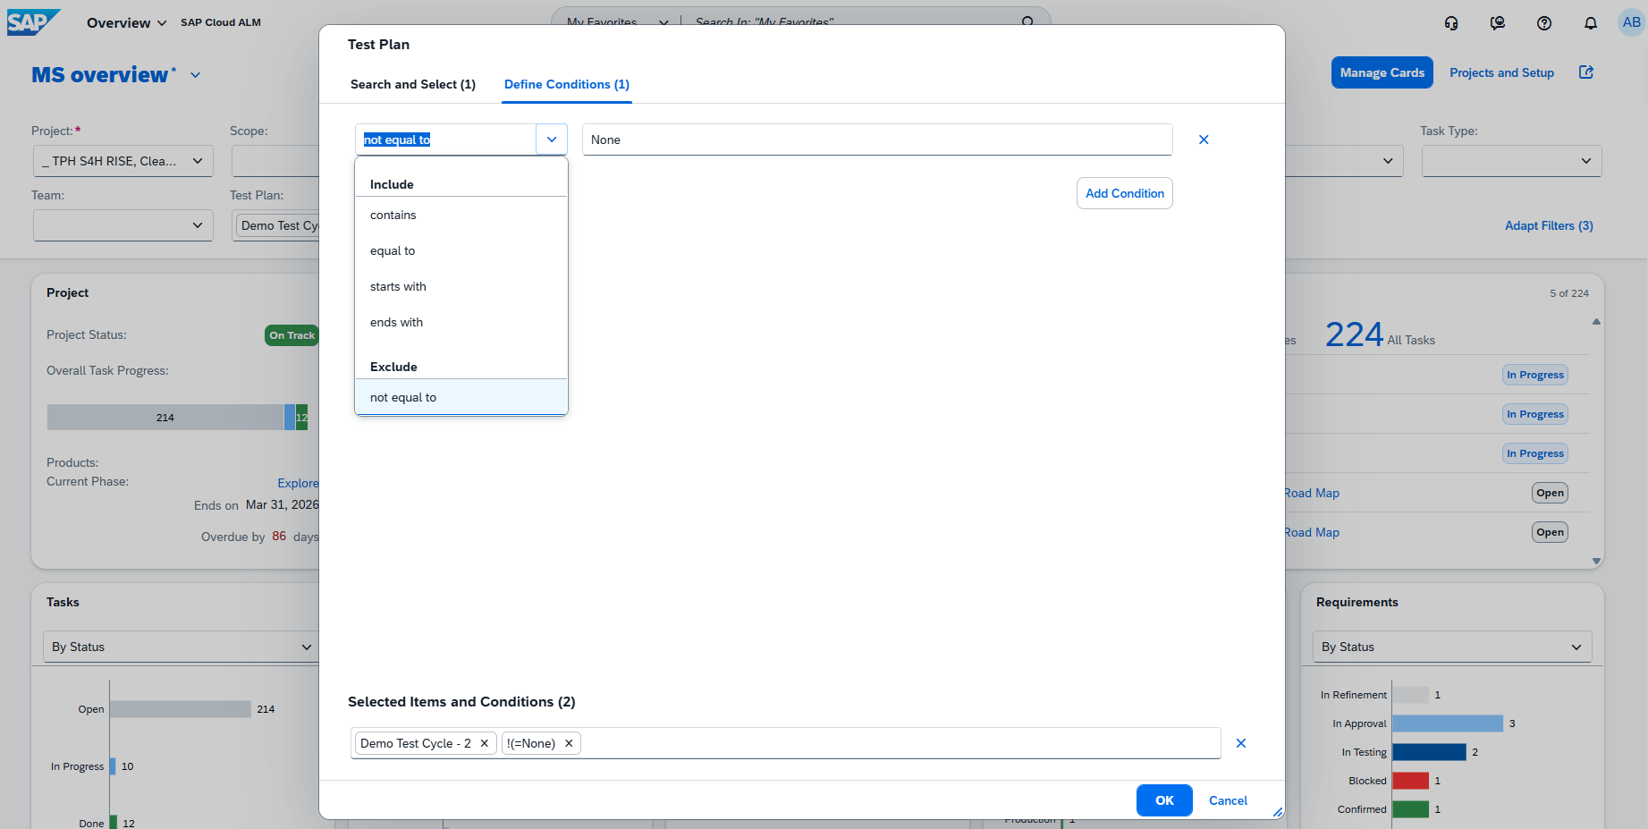Image resolution: width=1648 pixels, height=829 pixels.
Task: Switch to Search and Select (1) tab
Action: pyautogui.click(x=413, y=84)
